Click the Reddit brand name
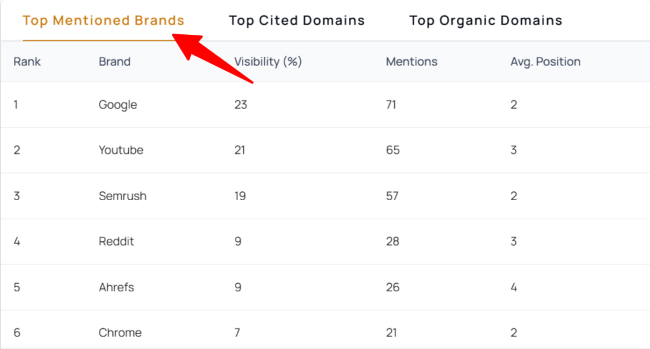The image size is (650, 349). [x=116, y=241]
